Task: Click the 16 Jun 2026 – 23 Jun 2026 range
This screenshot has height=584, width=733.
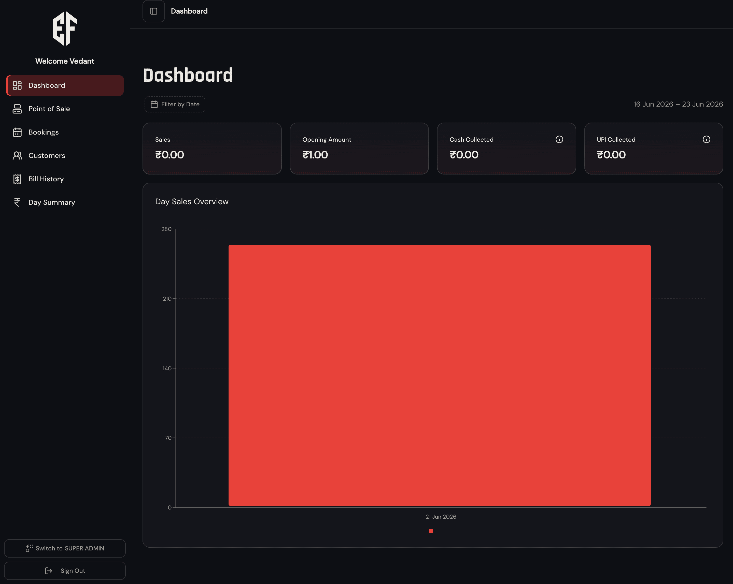Action: click(678, 104)
